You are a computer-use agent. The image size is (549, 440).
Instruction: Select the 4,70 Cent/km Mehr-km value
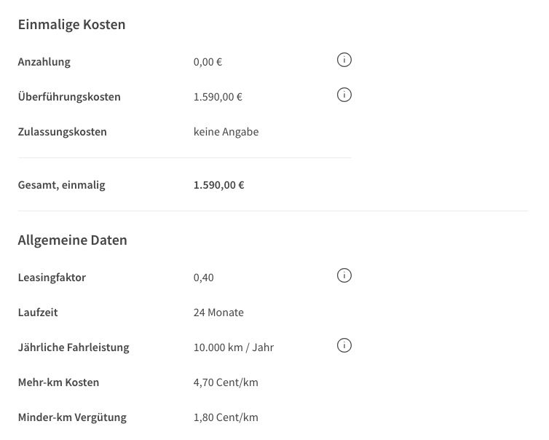tap(226, 382)
